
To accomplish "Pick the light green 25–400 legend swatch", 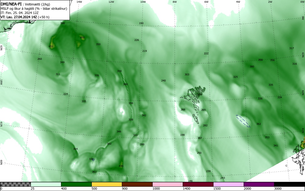I will click(x=46, y=184).
